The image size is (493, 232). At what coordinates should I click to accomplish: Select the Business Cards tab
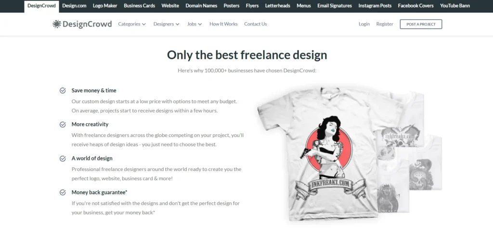click(x=139, y=6)
